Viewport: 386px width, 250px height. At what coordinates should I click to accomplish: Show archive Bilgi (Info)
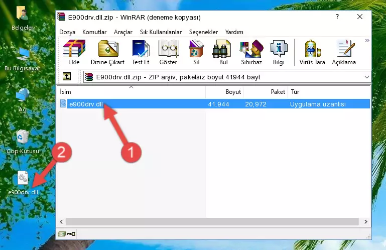(279, 53)
